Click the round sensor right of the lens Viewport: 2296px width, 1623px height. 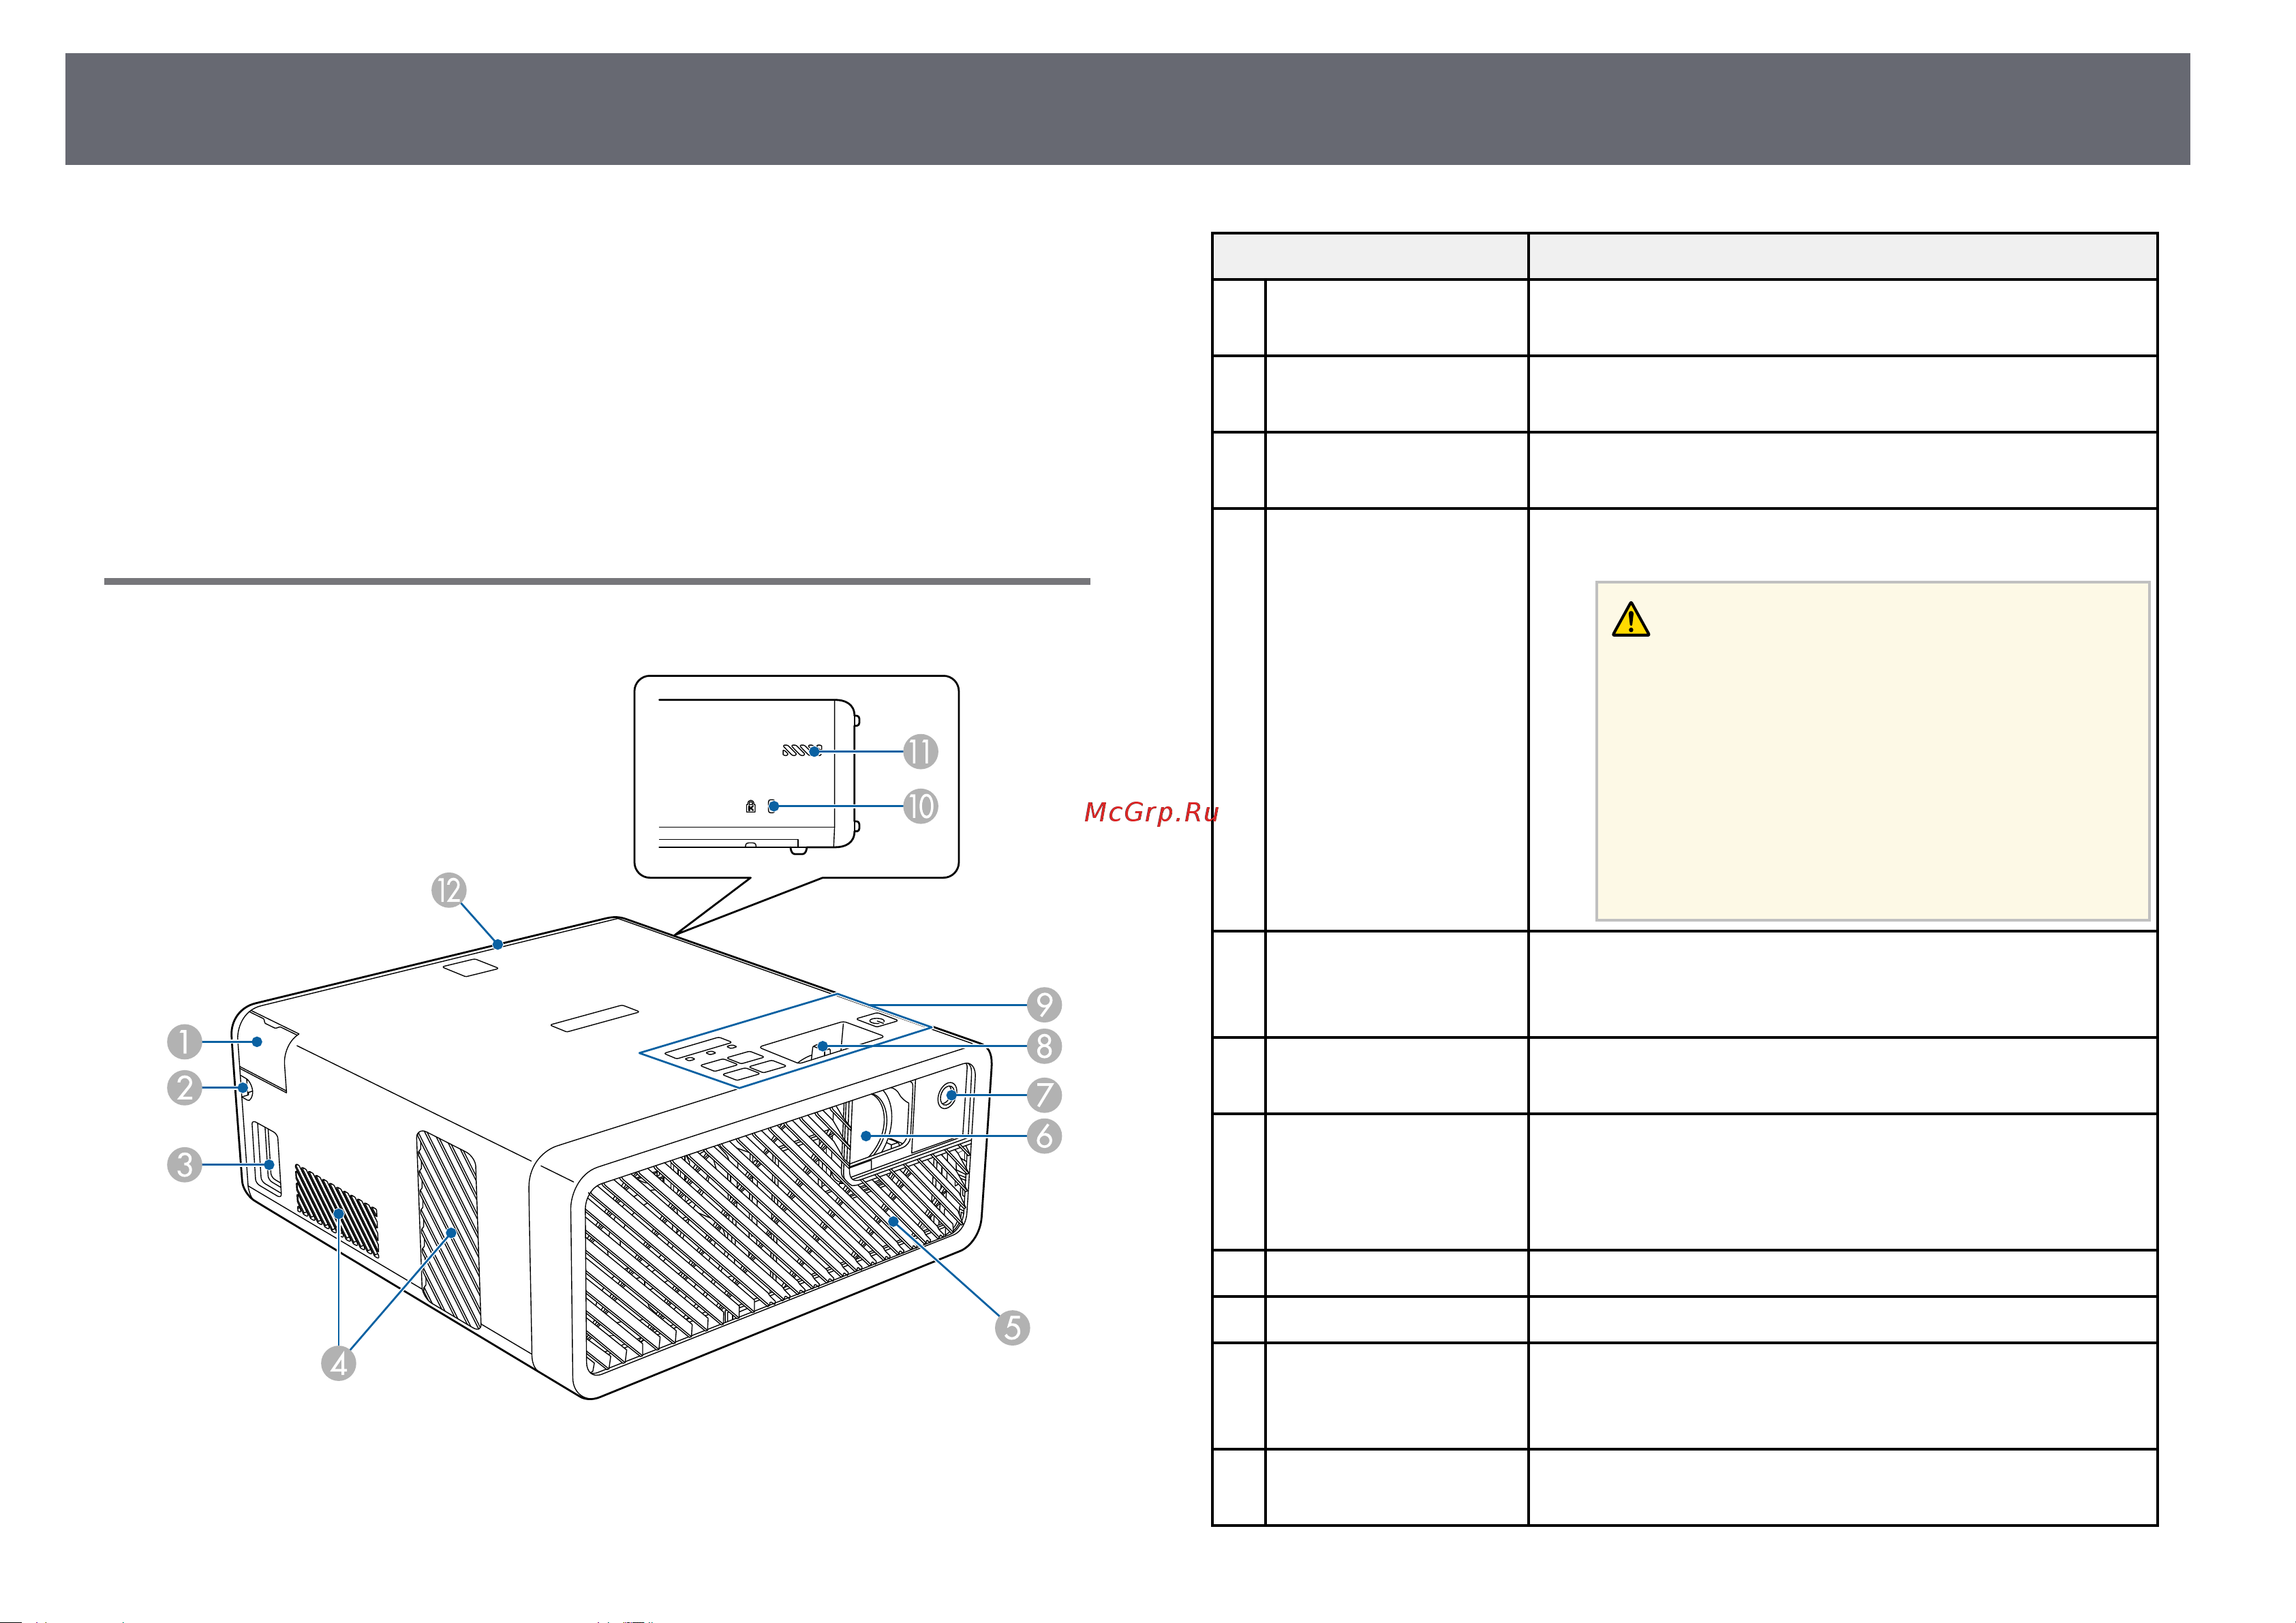pyautogui.click(x=948, y=1097)
